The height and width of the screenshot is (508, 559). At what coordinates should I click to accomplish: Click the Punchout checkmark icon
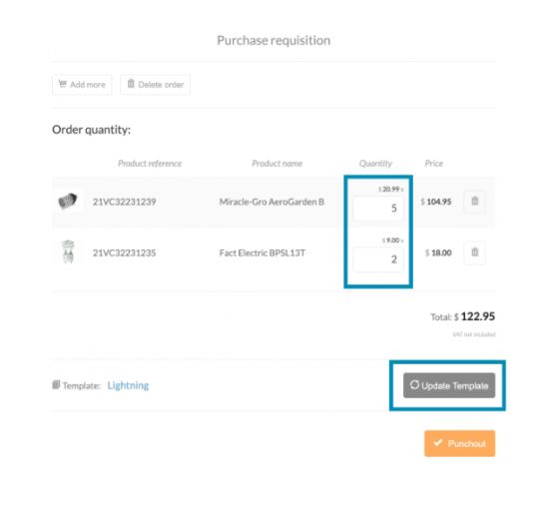point(438,443)
